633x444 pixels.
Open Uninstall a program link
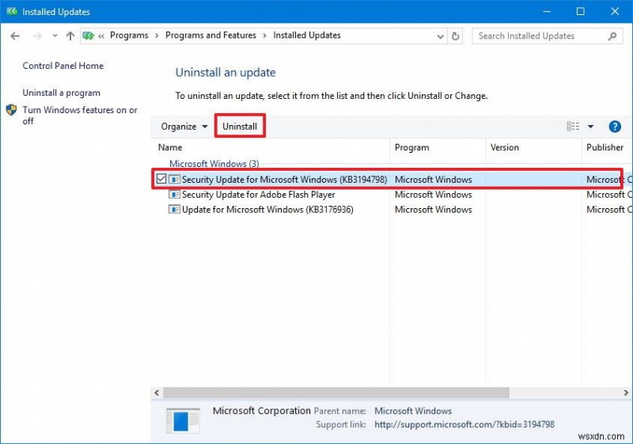[62, 93]
